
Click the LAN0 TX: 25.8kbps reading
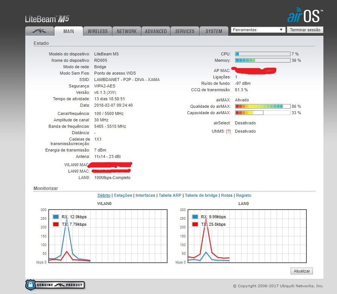(214, 224)
